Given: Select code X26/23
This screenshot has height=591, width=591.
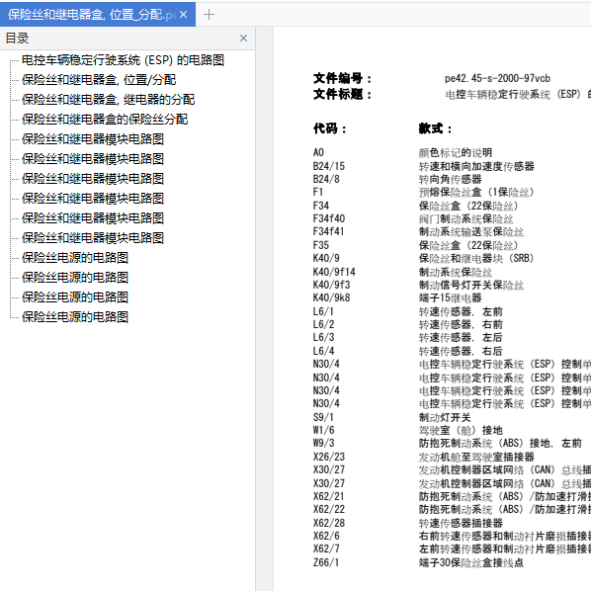Looking at the screenshot, I should point(329,457).
